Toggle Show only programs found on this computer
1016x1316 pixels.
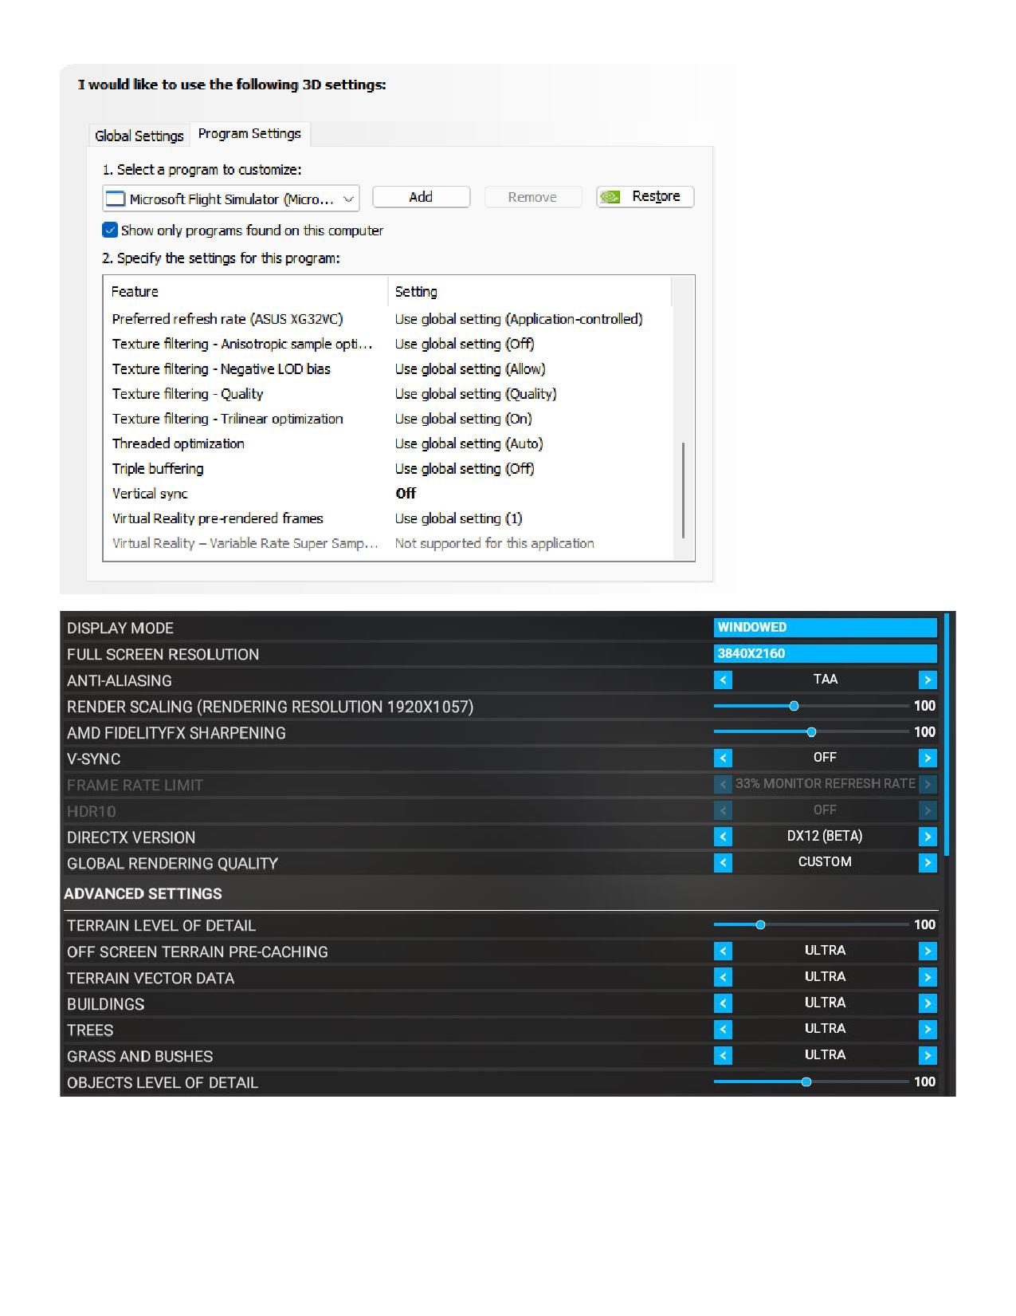(110, 230)
